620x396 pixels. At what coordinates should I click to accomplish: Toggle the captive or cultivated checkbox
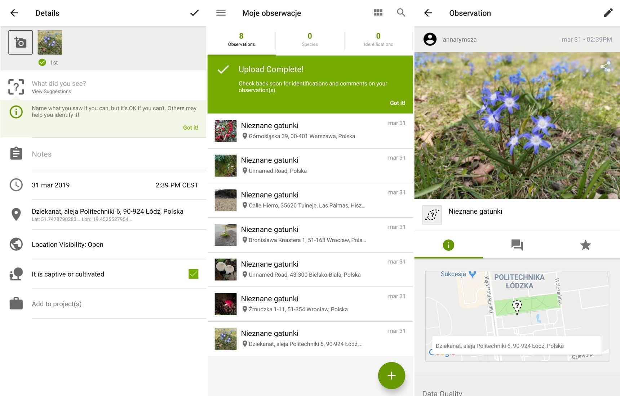pyautogui.click(x=193, y=274)
